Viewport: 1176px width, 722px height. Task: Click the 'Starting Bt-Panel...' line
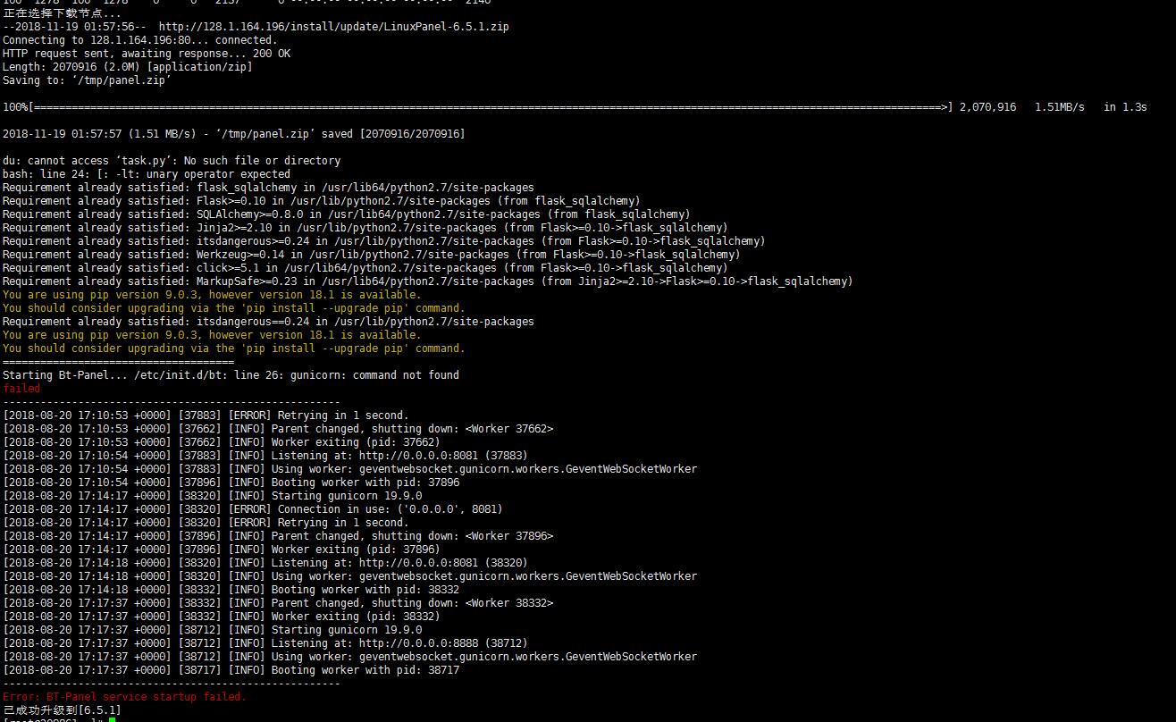click(x=231, y=375)
